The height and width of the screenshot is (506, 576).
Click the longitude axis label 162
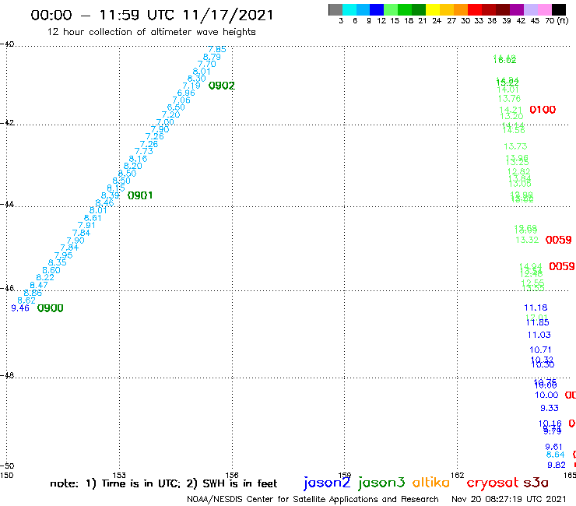458,476
